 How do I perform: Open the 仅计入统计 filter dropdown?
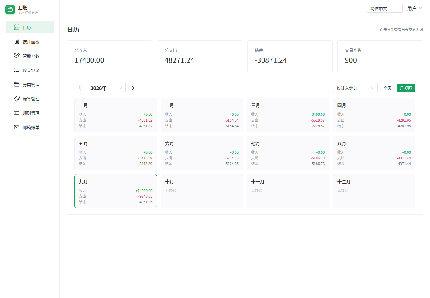[x=355, y=88]
